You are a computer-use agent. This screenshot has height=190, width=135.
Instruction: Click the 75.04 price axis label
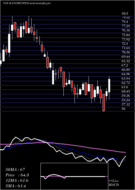(126, 35)
